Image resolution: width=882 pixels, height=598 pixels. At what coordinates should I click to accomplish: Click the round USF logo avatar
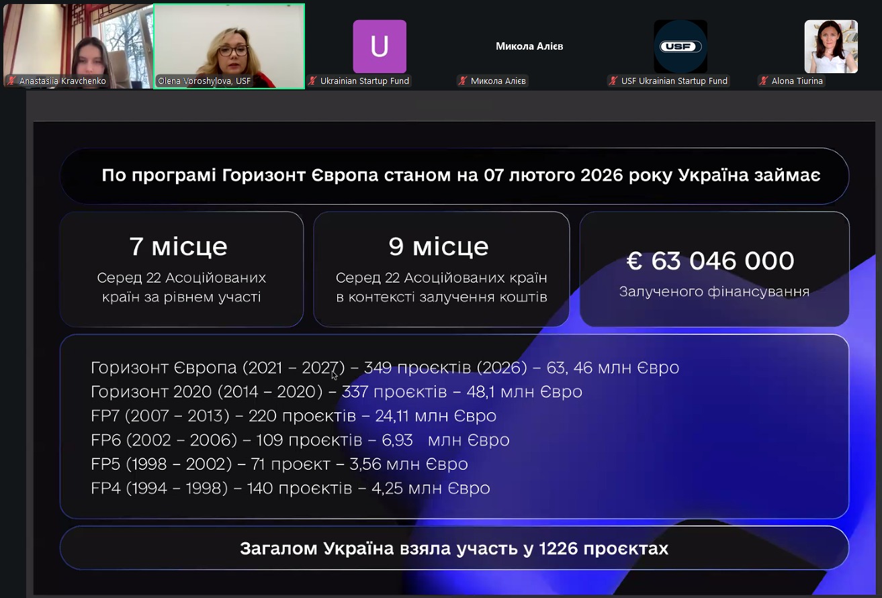coord(680,46)
